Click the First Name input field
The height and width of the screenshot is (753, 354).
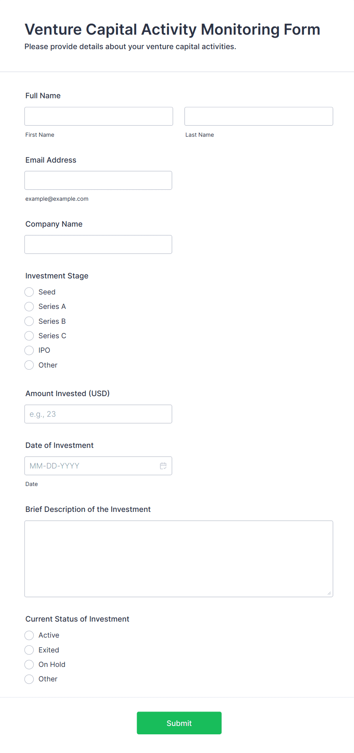click(x=99, y=116)
